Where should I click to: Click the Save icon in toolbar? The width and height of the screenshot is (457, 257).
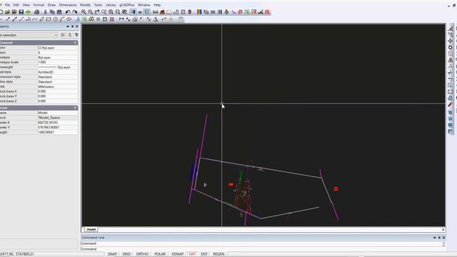21,12
